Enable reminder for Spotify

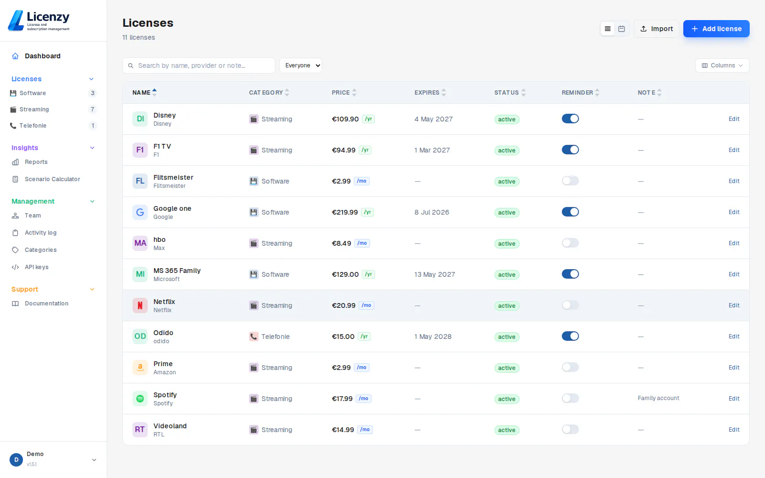570,398
